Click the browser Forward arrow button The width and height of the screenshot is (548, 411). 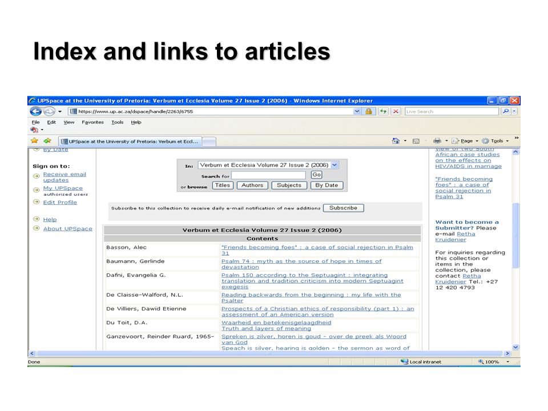(x=49, y=111)
